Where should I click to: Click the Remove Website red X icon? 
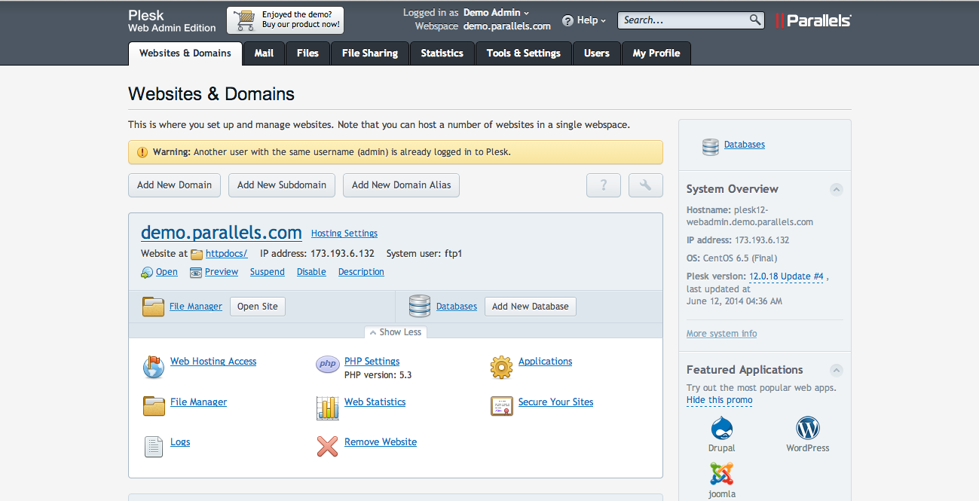point(327,447)
